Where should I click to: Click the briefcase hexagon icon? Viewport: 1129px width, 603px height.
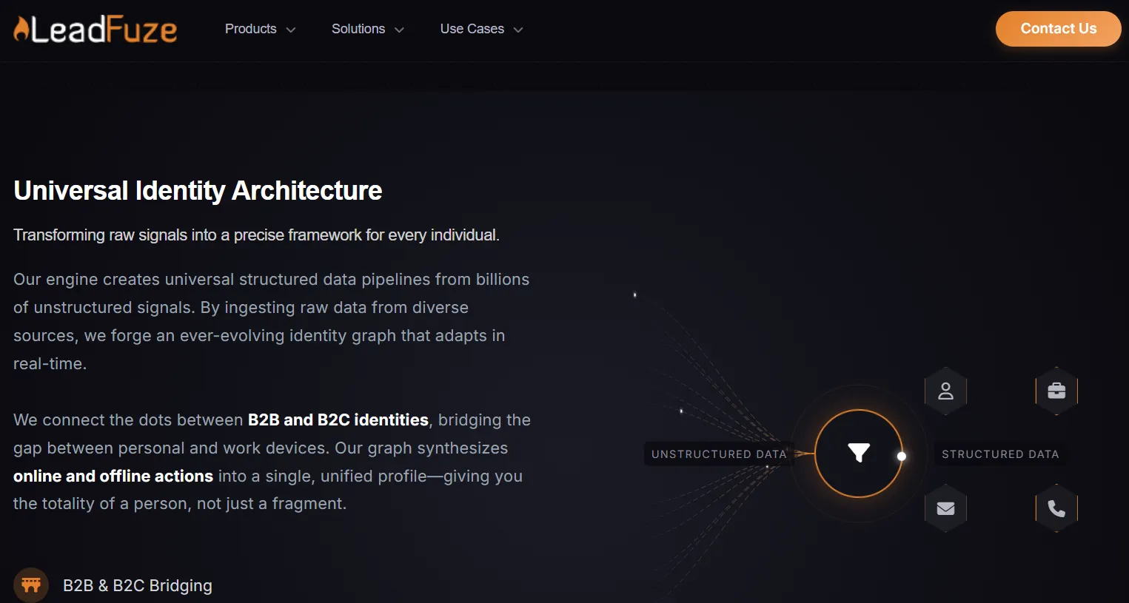(1056, 391)
